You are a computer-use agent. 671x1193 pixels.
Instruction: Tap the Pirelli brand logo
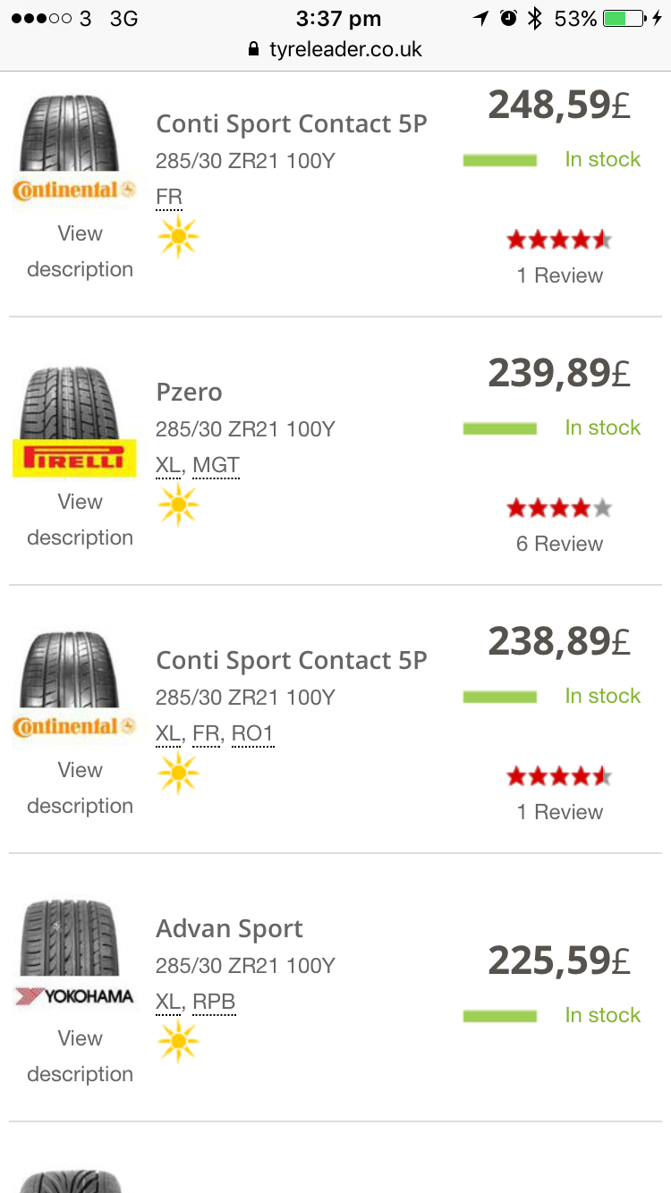coord(73,459)
